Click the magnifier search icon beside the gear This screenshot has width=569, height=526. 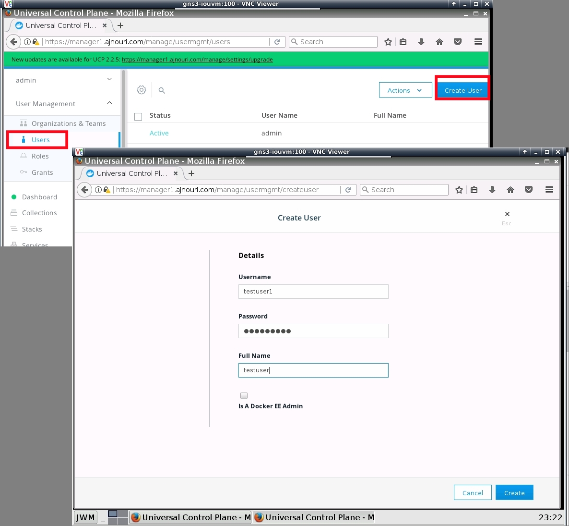coord(162,90)
